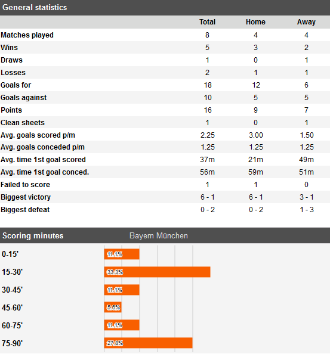Image resolution: width=330 pixels, height=354 pixels.
Task: Click the Goals for total value 18
Action: [x=208, y=85]
